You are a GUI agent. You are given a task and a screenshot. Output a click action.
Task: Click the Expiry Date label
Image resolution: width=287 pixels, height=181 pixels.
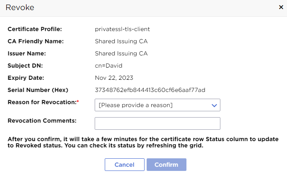pyautogui.click(x=26, y=78)
